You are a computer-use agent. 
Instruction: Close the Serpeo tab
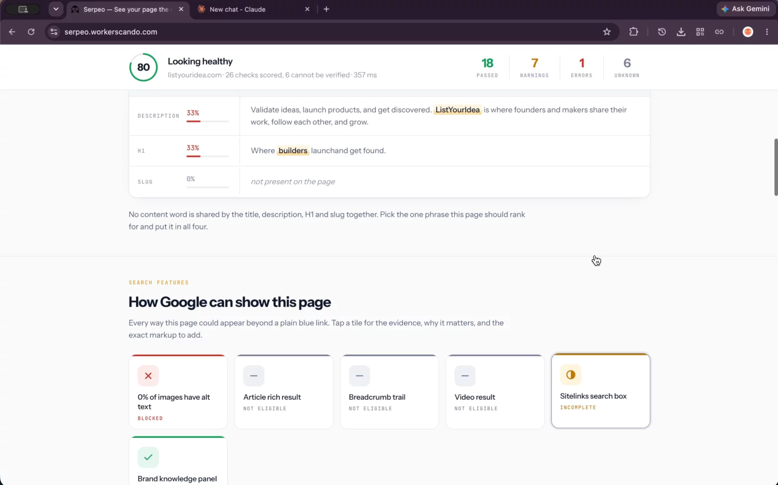[181, 9]
